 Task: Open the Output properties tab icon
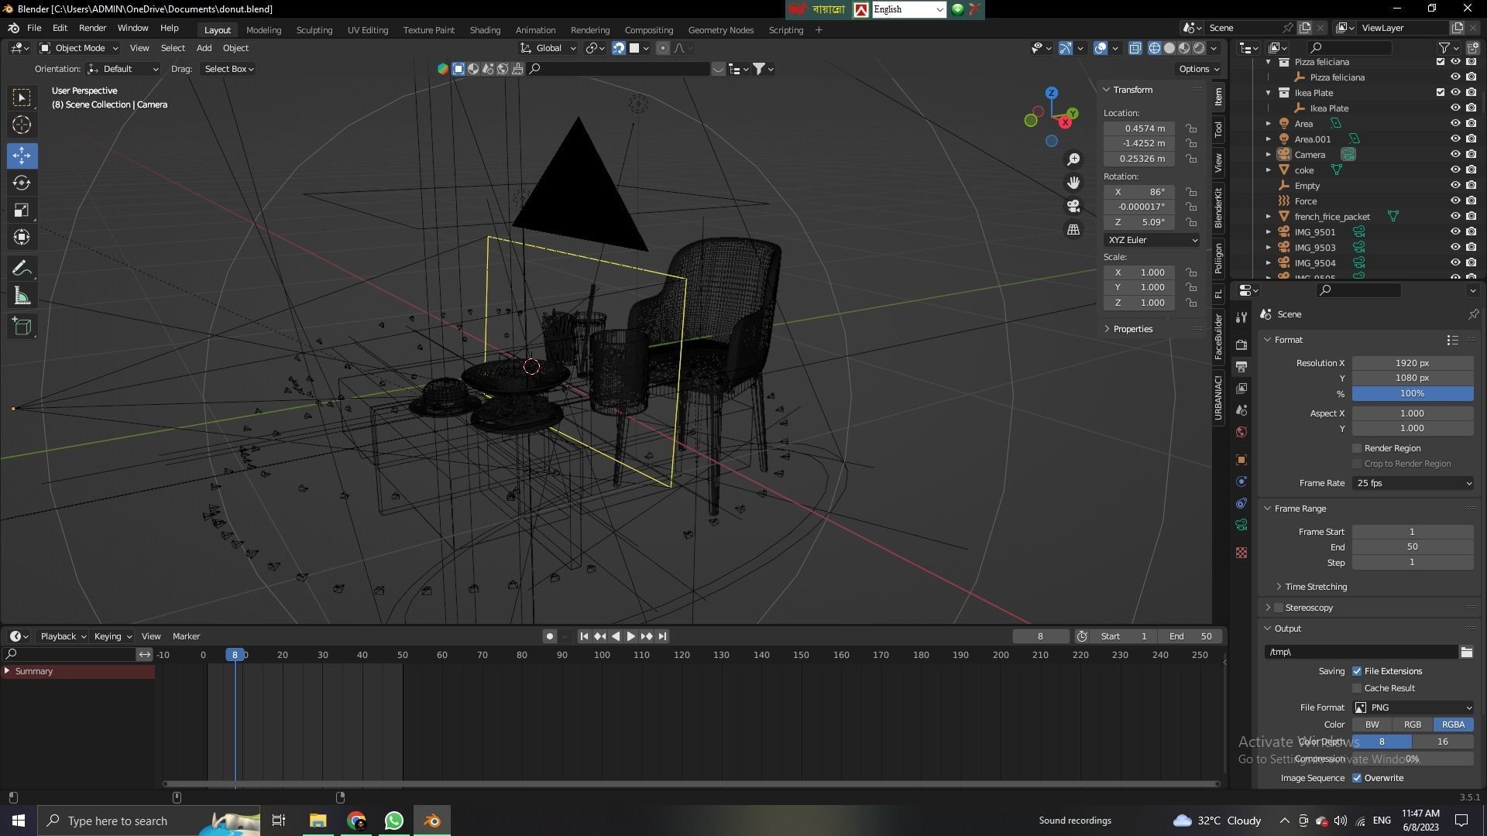(1241, 366)
